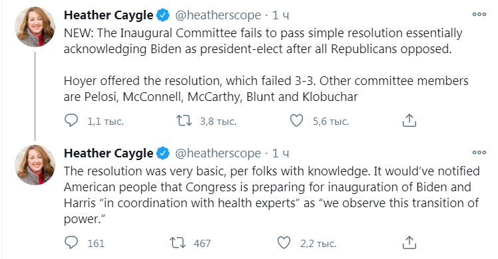The width and height of the screenshot is (498, 259).
Task: Retweet the Inaugural Committee tweet
Action: 184,121
